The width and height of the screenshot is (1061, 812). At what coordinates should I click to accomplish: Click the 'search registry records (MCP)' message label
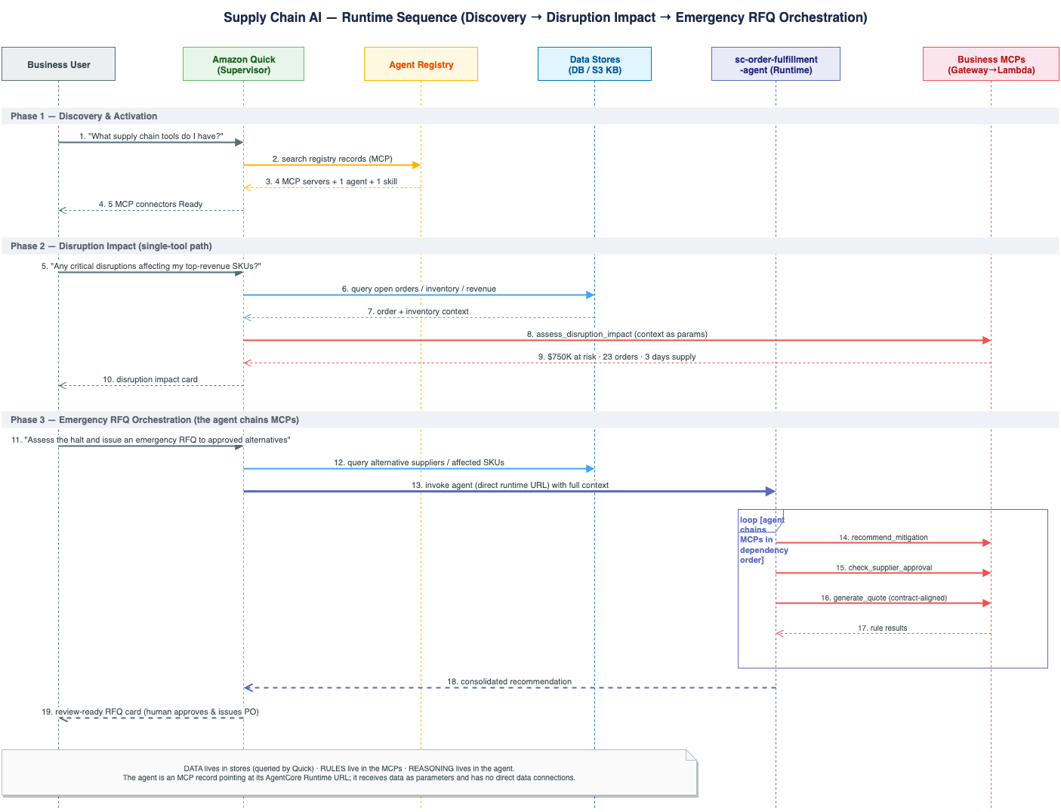(x=332, y=159)
